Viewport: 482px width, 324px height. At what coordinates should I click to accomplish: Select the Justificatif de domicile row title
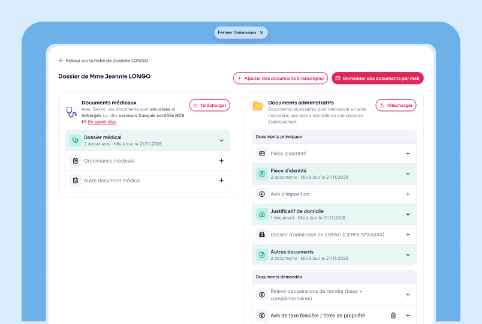(297, 211)
